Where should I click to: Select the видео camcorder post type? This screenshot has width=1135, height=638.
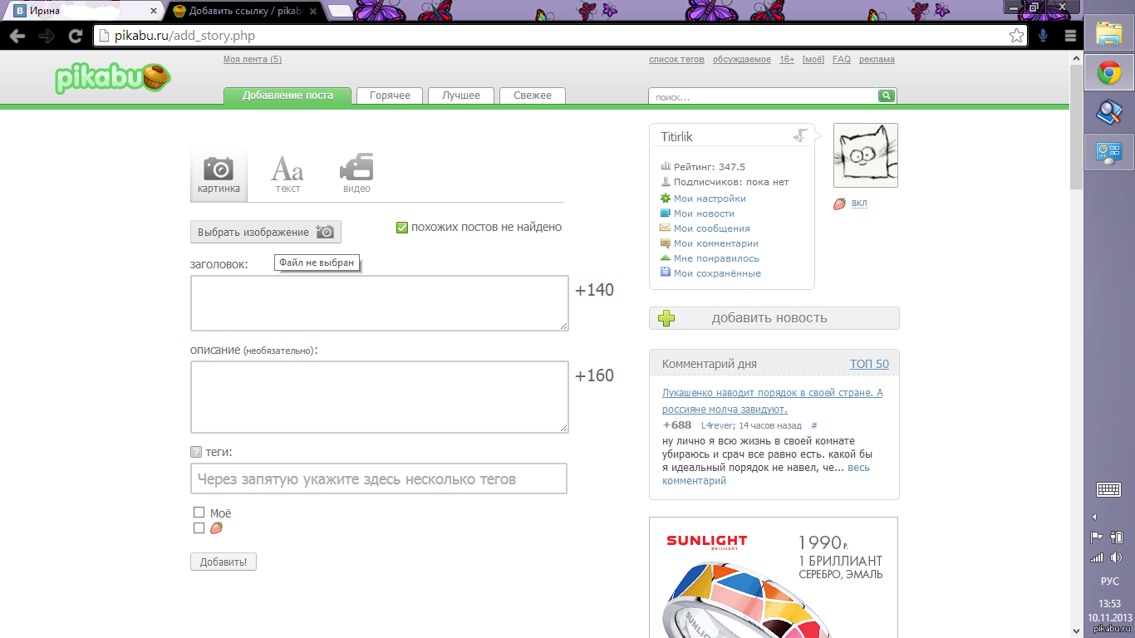click(356, 174)
